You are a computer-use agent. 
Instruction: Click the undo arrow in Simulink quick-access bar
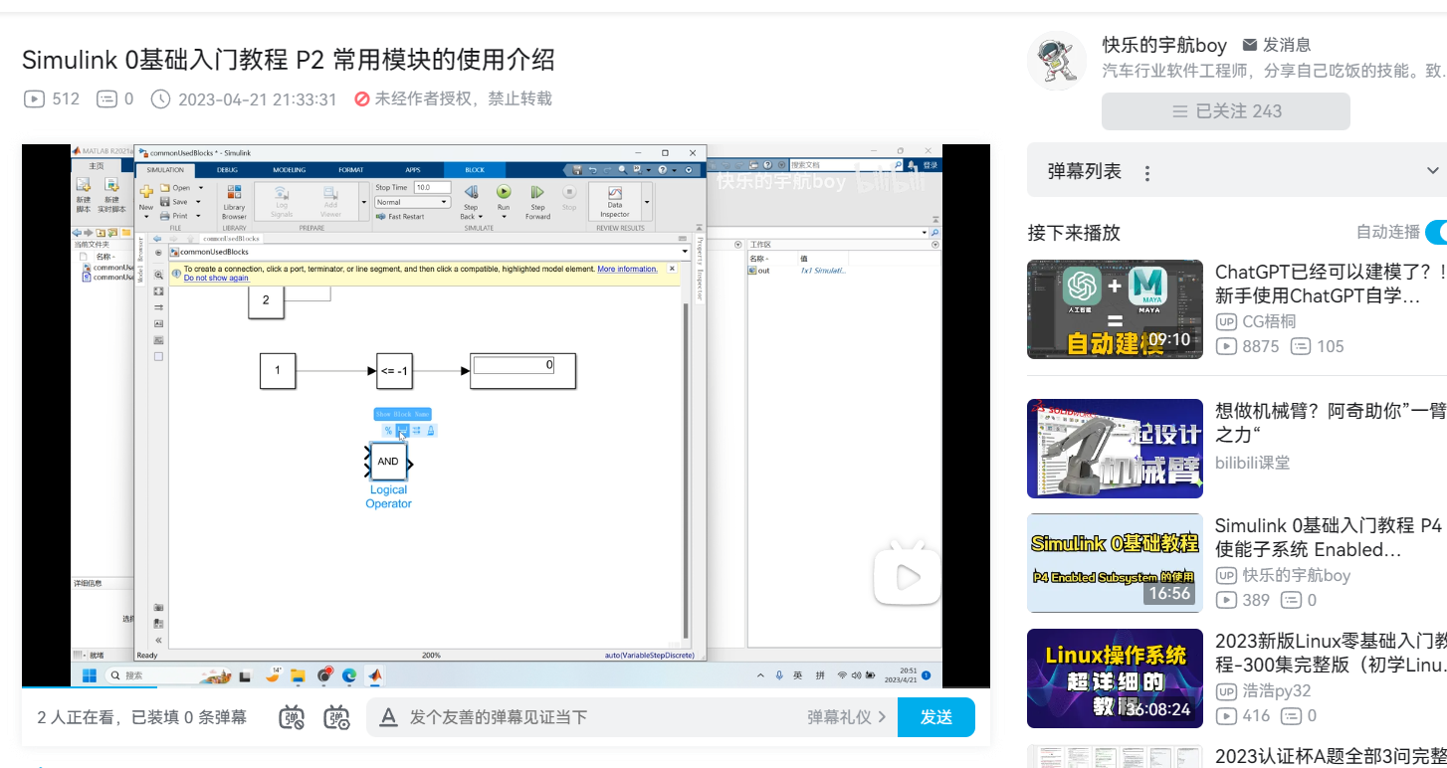coord(592,169)
